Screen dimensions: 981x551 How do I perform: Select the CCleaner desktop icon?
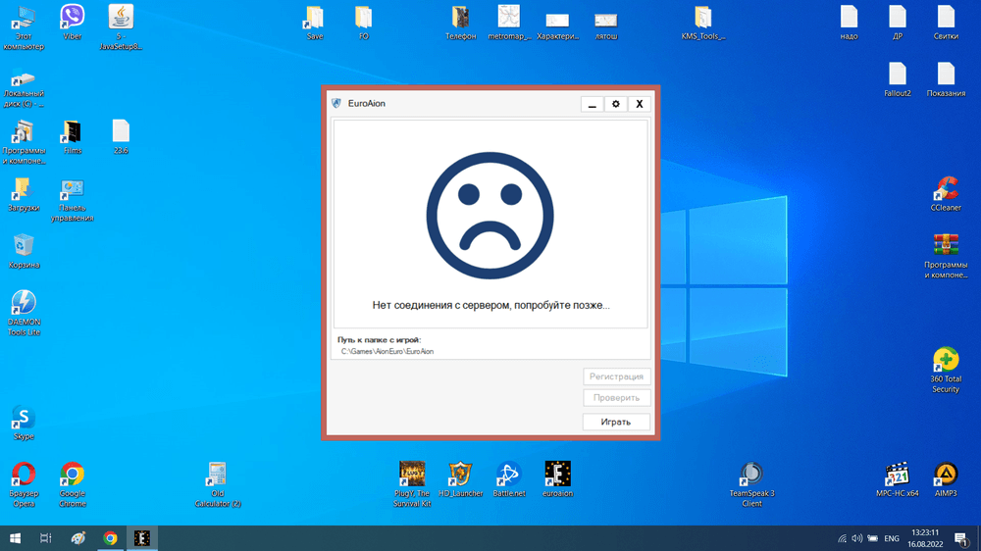click(946, 188)
